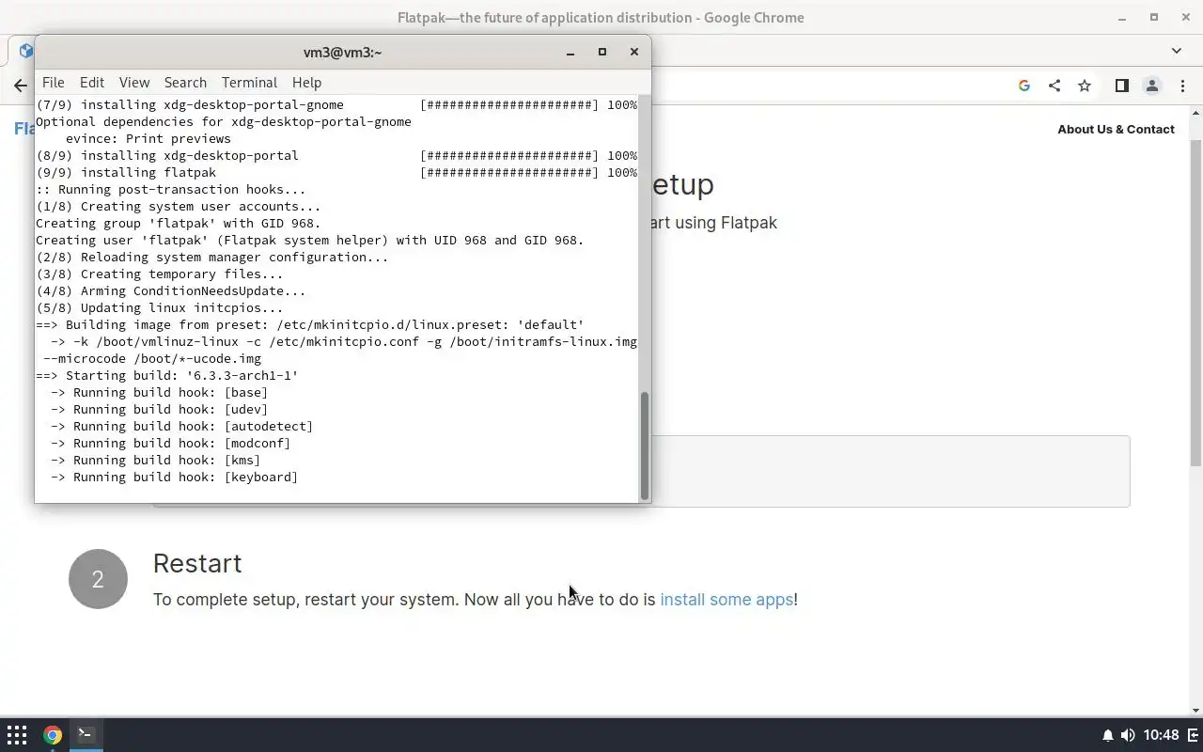Click the 'vm3@vm3:~' terminal title
The width and height of the screenshot is (1203, 752).
pos(342,53)
